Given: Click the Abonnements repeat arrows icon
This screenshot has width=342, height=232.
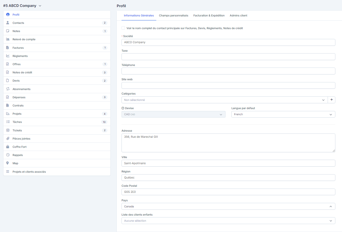Looking at the screenshot, I should (8, 89).
